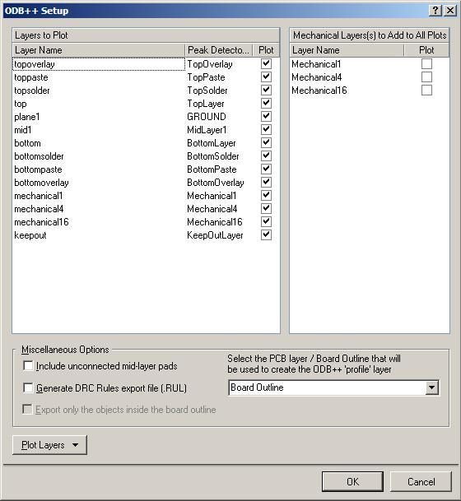Enable Mechanical4 in add-to-all-plots list
The height and width of the screenshot is (501, 461).
tap(426, 77)
